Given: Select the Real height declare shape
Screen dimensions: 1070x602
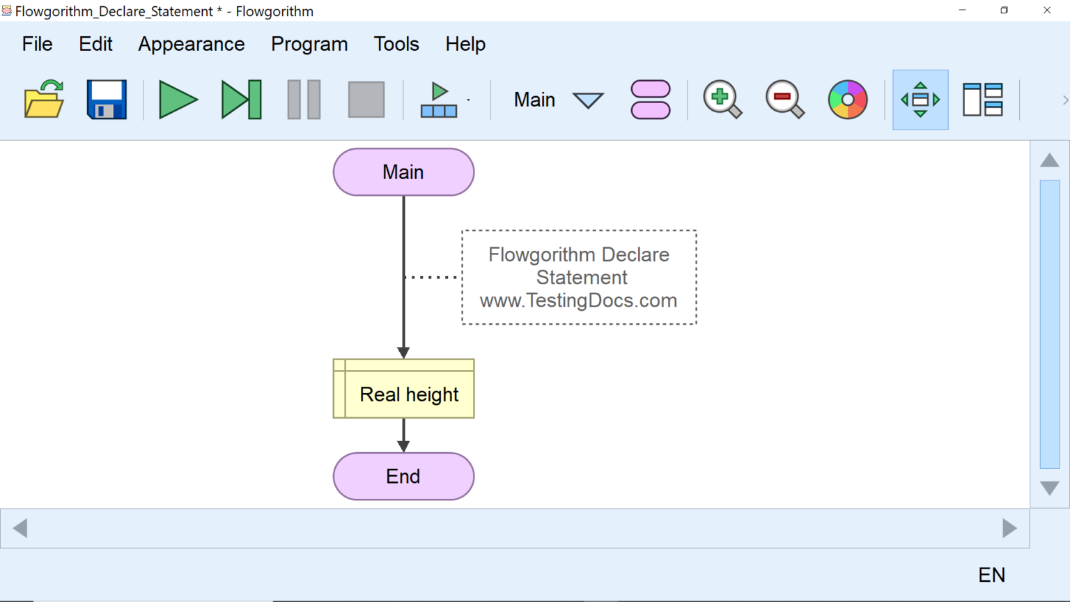Looking at the screenshot, I should 404,389.
